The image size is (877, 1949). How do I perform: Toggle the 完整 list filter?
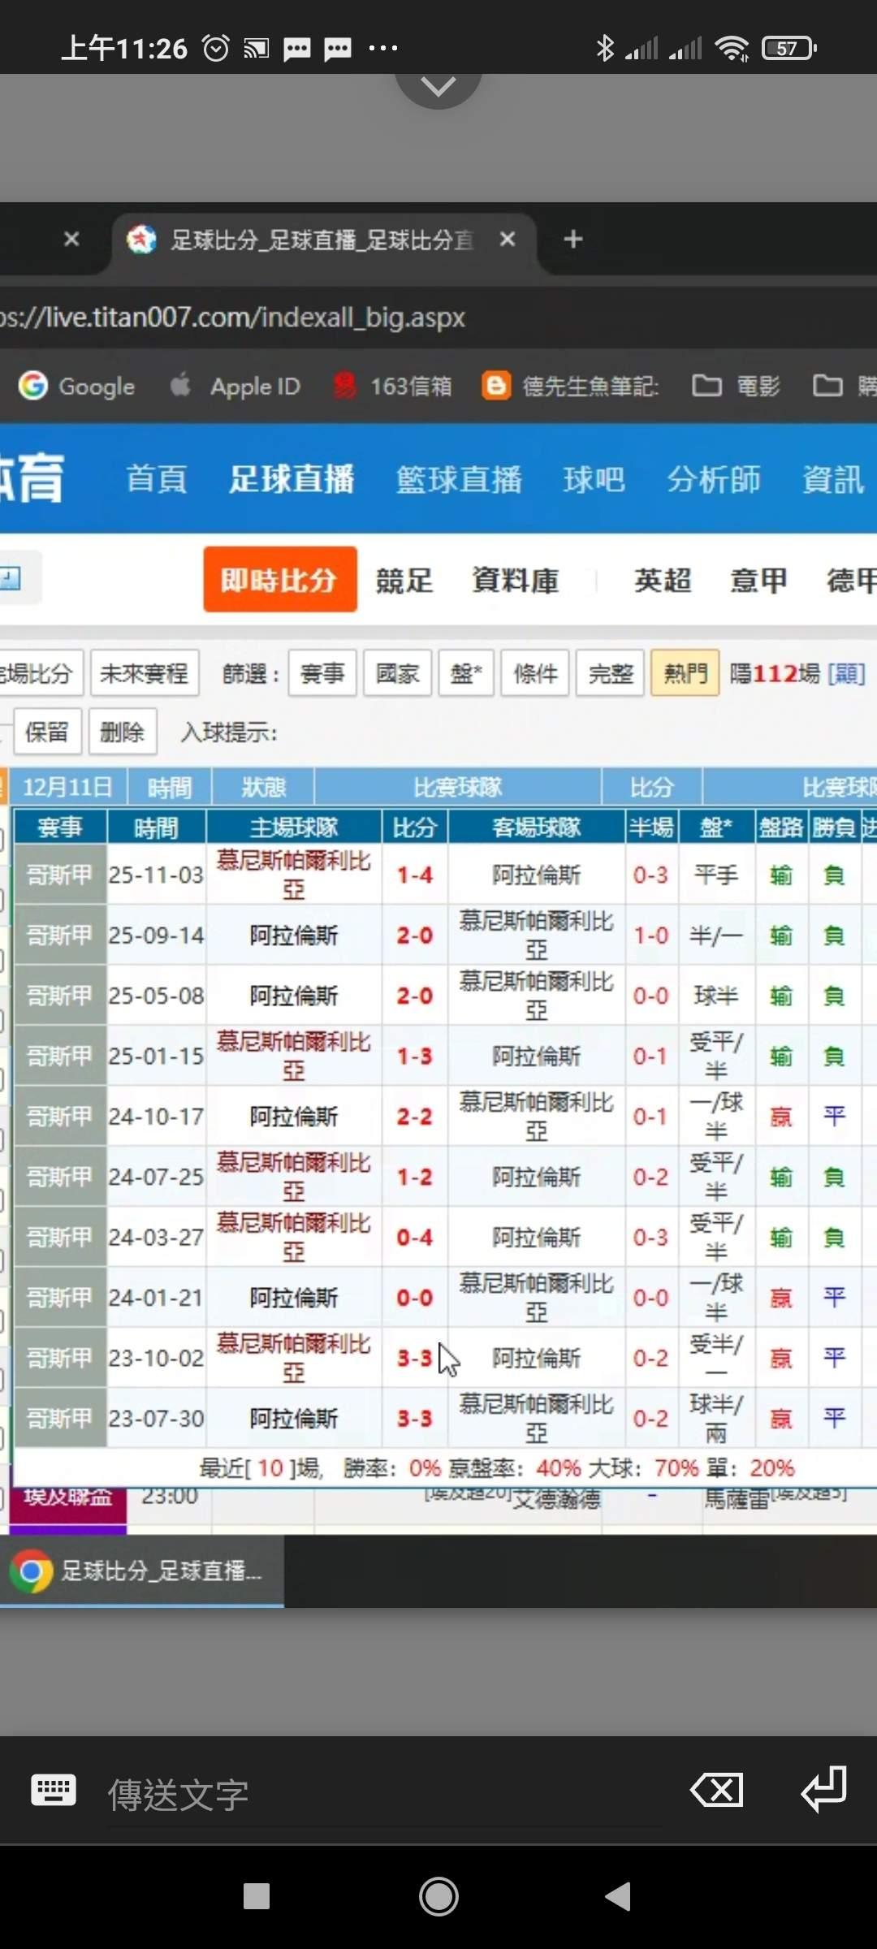tap(610, 673)
